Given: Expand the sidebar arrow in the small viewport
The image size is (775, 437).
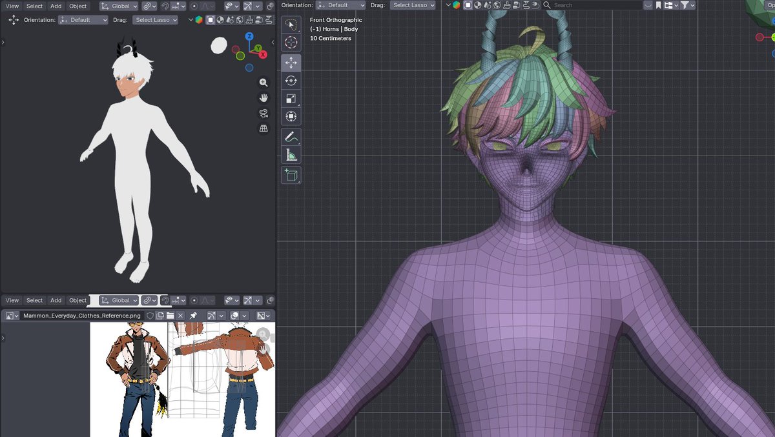Looking at the screenshot, I should (272, 43).
